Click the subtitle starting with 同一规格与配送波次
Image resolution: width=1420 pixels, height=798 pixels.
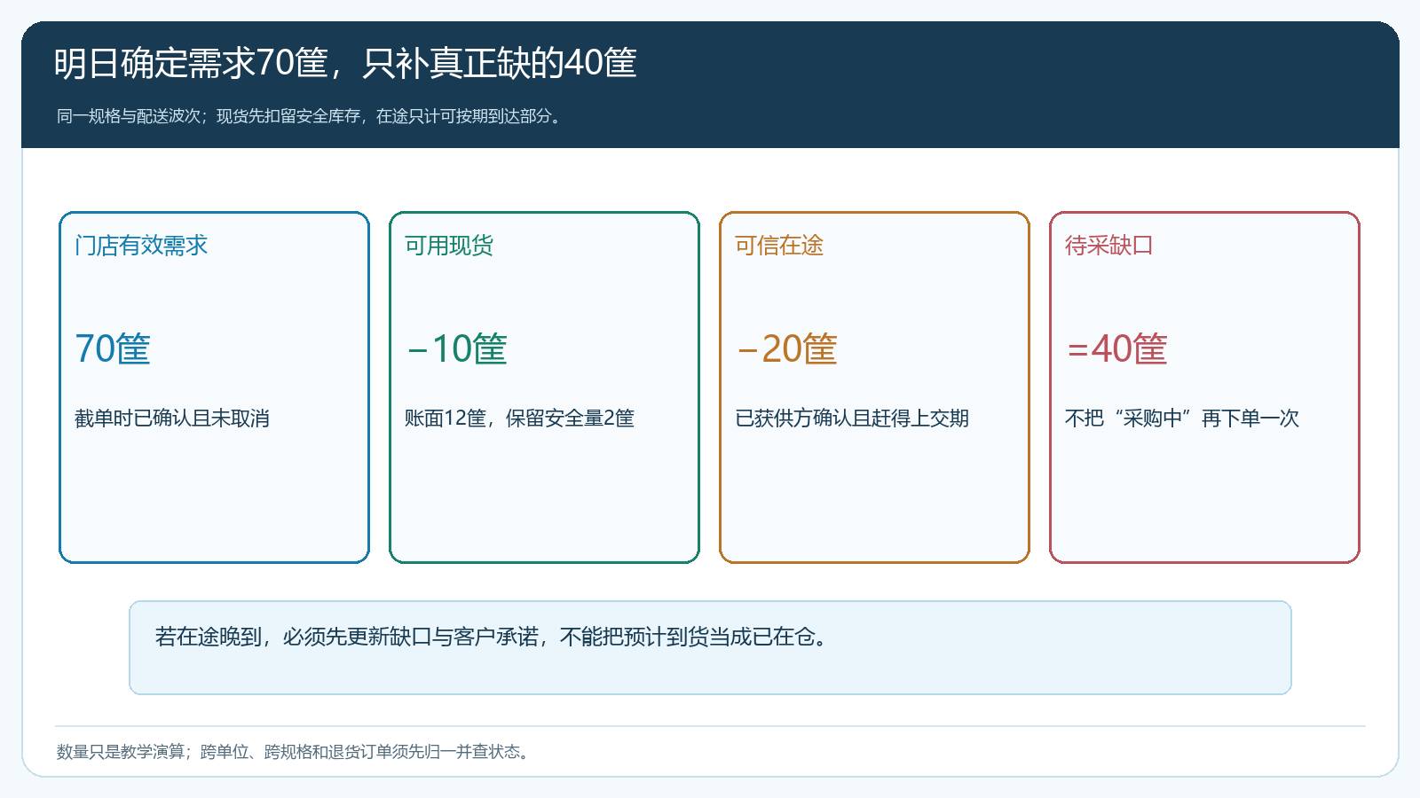click(x=311, y=116)
